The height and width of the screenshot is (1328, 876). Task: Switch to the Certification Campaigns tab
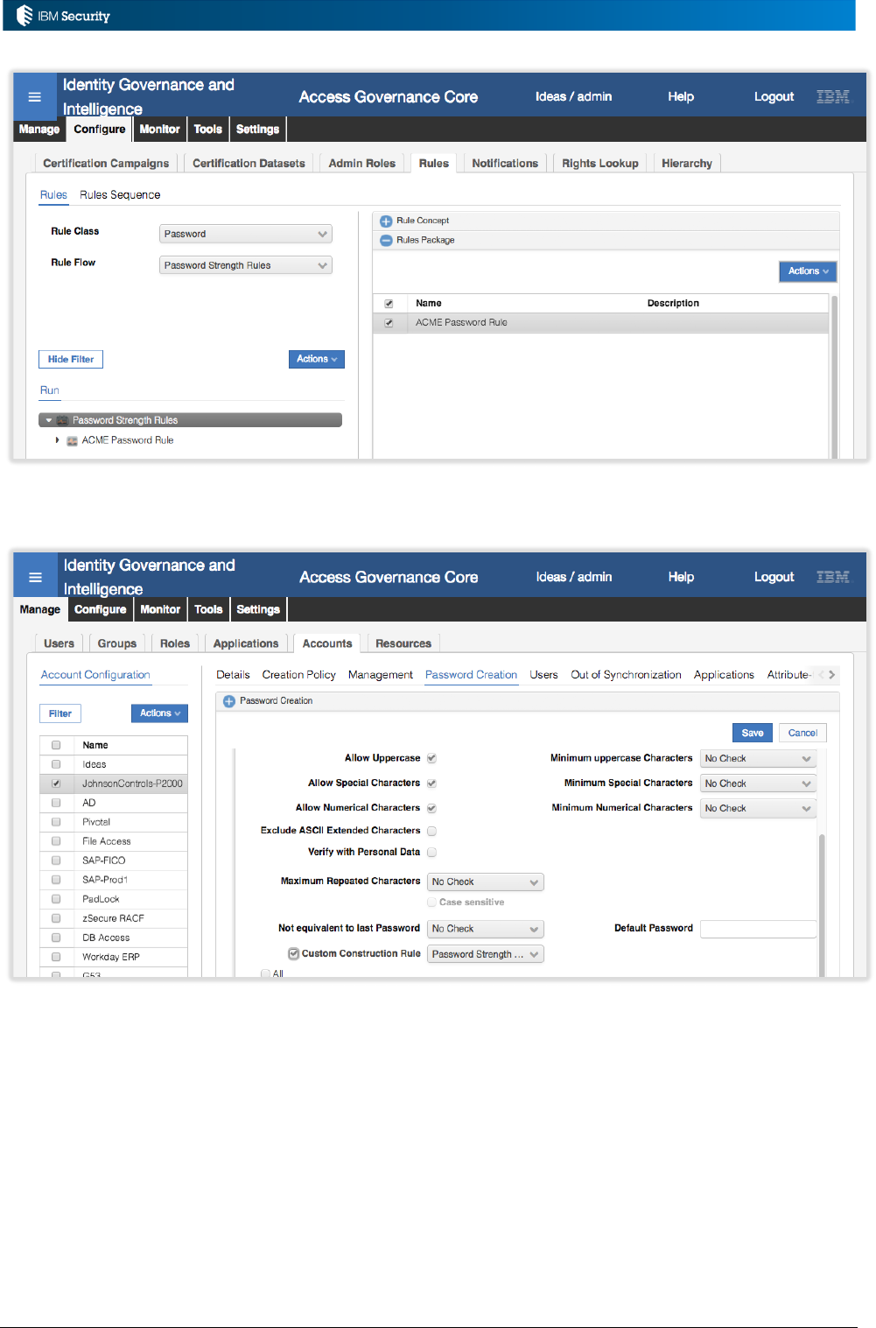[x=106, y=164]
